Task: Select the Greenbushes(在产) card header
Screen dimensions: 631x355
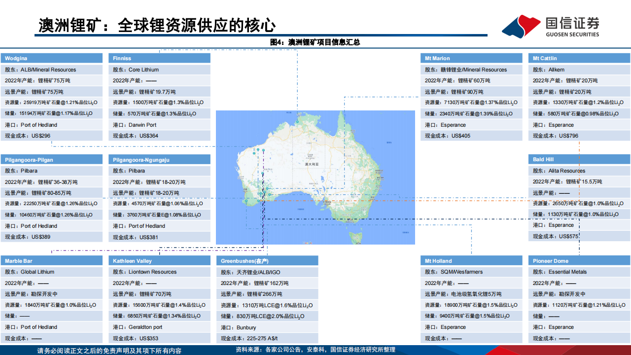Action: [267, 261]
